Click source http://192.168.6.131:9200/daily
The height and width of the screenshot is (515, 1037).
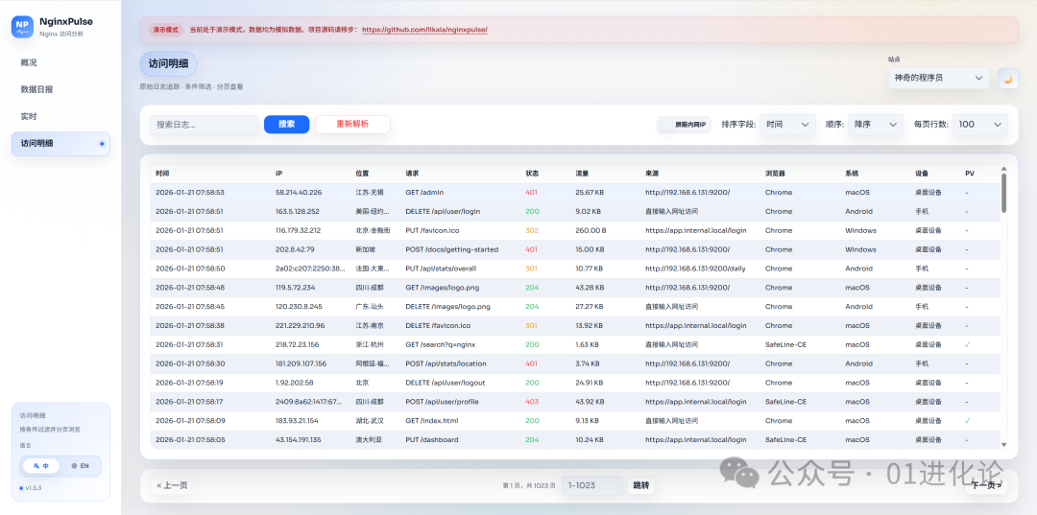pyautogui.click(x=696, y=269)
